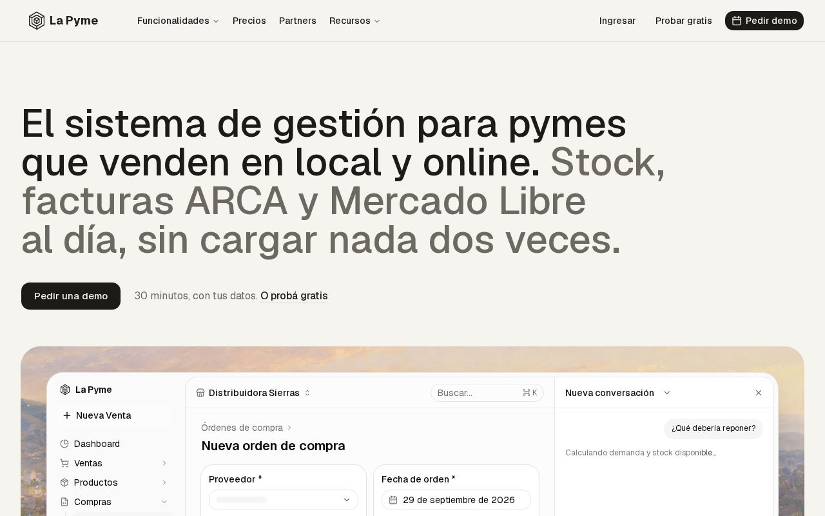Viewport: 825px width, 516px height.
Task: Close the Nueva conversación panel
Action: (x=759, y=393)
